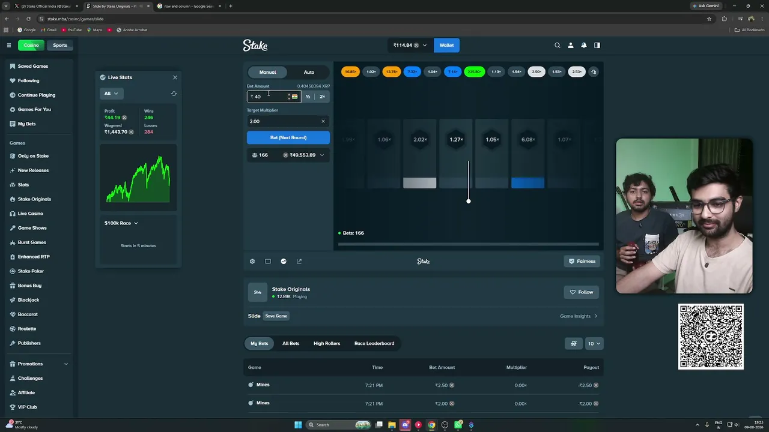Double the bet amount with 2×
The image size is (769, 432).
pyautogui.click(x=323, y=97)
